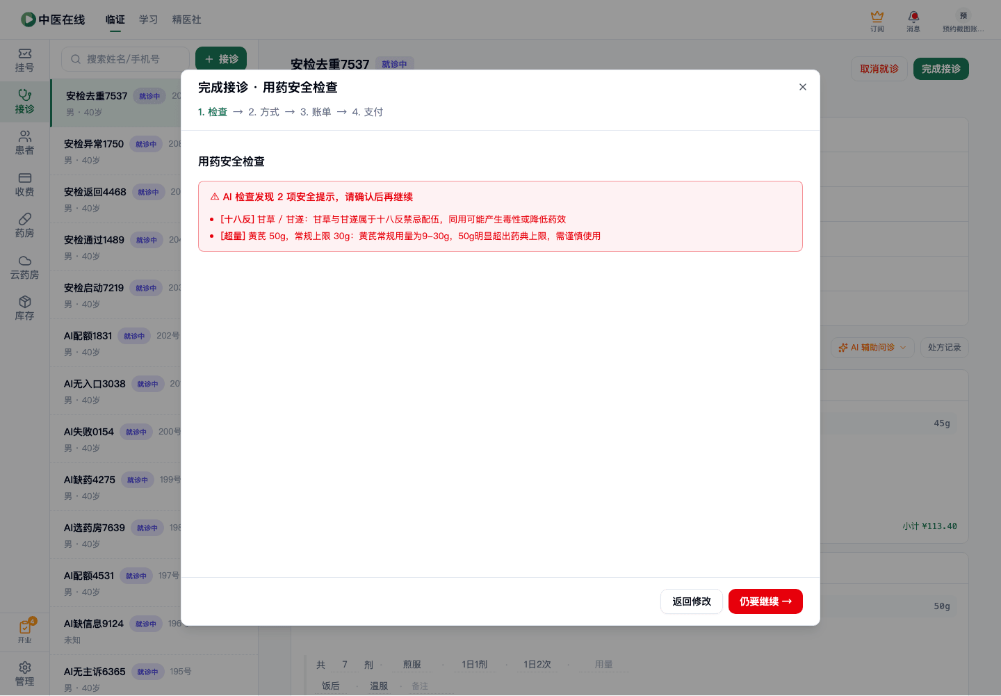The height and width of the screenshot is (696, 1001).
Task: Select patient AI配额1831 in list
Action: (115, 343)
